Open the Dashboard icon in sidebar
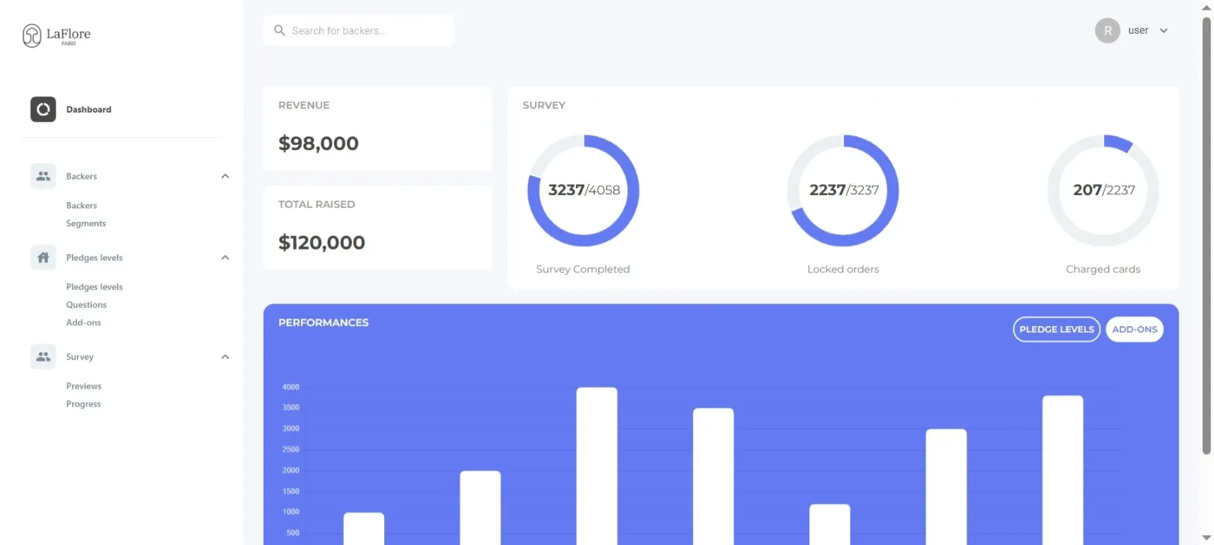Screen dimensions: 1214x545 pos(43,109)
